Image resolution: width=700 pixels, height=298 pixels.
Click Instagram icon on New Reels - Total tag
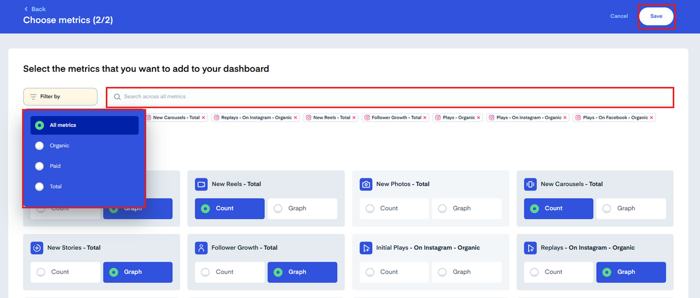click(x=308, y=118)
